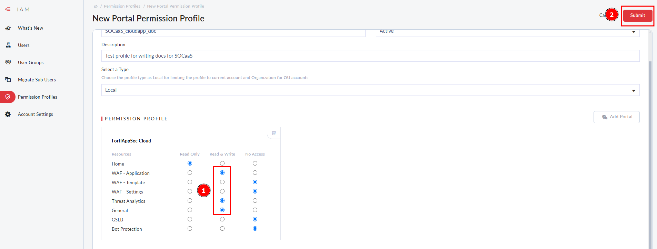The image size is (657, 249).
Task: Open the Active status dropdown
Action: [x=507, y=32]
